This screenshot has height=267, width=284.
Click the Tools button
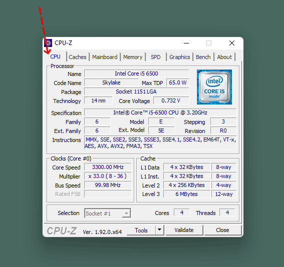click(x=141, y=230)
